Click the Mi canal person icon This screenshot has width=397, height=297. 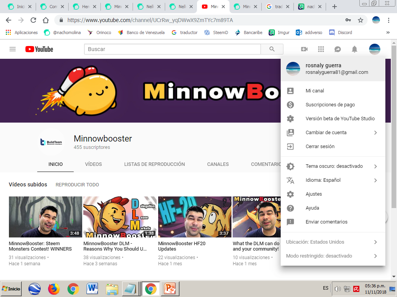(290, 90)
